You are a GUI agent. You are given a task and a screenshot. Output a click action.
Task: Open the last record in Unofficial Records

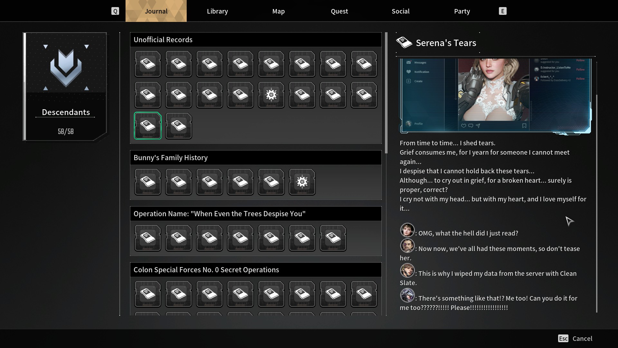tap(178, 126)
